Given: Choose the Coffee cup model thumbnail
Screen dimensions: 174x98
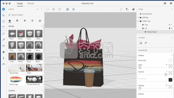Looking at the screenshot, I should 39,34.
